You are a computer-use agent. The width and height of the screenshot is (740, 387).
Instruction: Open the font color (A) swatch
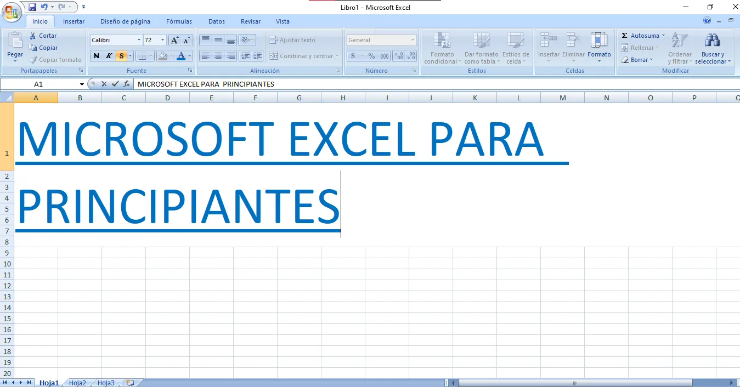[181, 56]
